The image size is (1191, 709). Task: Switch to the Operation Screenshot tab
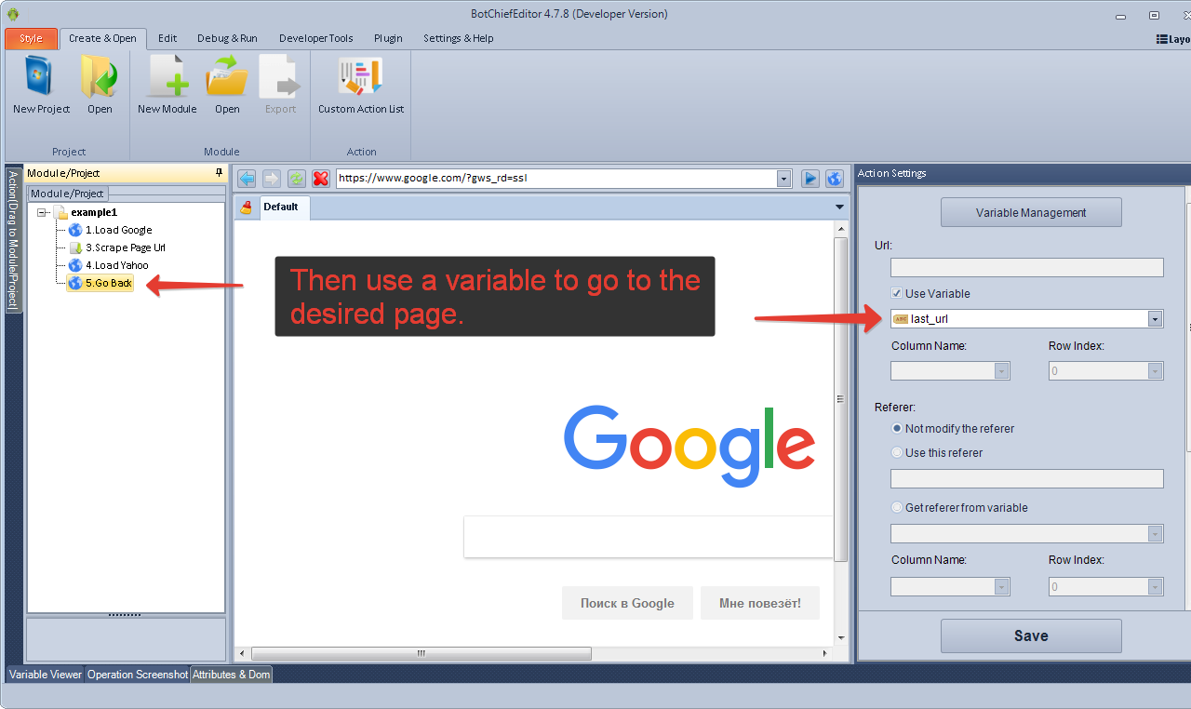138,675
